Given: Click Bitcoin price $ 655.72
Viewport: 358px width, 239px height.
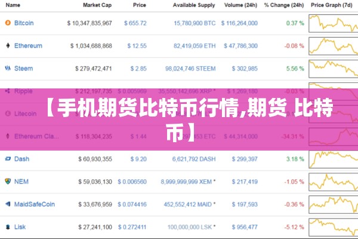Looking at the screenshot, I should point(135,23).
